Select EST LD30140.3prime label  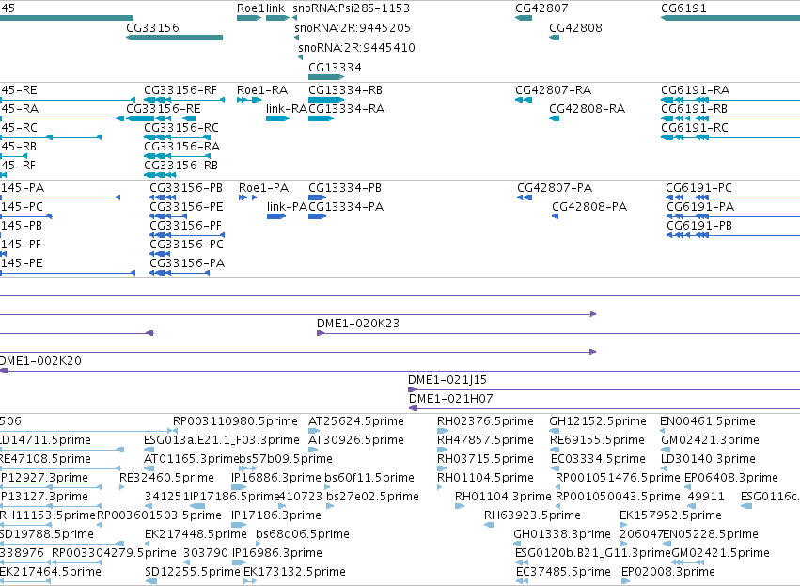tap(708, 459)
